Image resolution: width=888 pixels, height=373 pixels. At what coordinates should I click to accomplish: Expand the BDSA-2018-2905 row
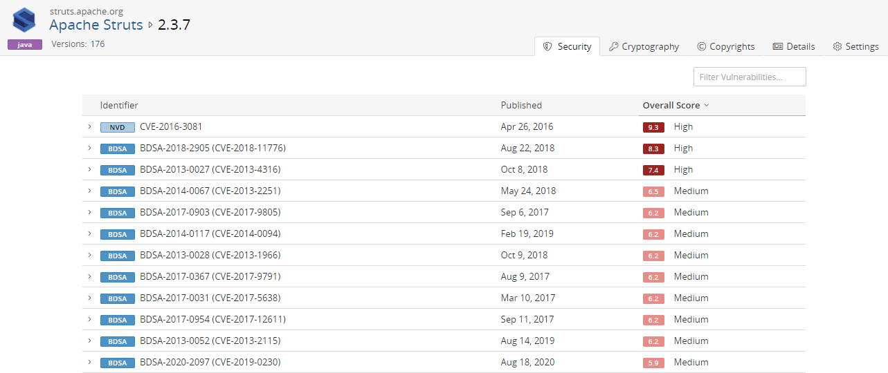click(x=89, y=148)
